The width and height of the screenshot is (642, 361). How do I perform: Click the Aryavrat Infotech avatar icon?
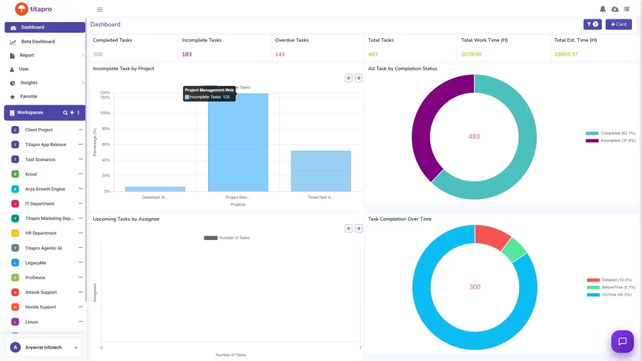pos(15,347)
